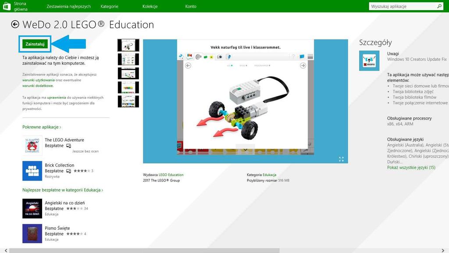
Task: Click Angielski na co dzień star rating
Action: click(75, 209)
